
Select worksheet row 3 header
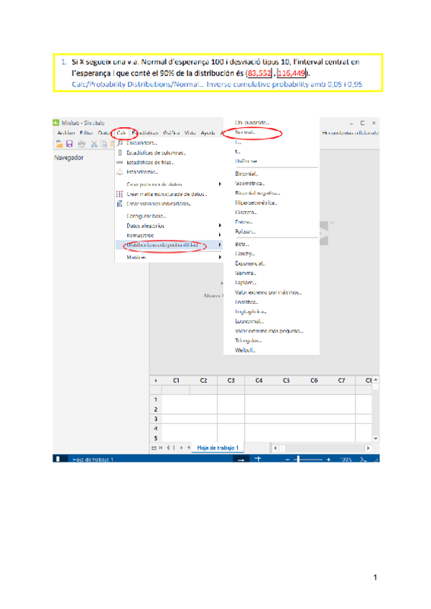pos(155,419)
